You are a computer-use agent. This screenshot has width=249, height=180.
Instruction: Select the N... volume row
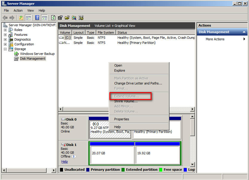126,43
